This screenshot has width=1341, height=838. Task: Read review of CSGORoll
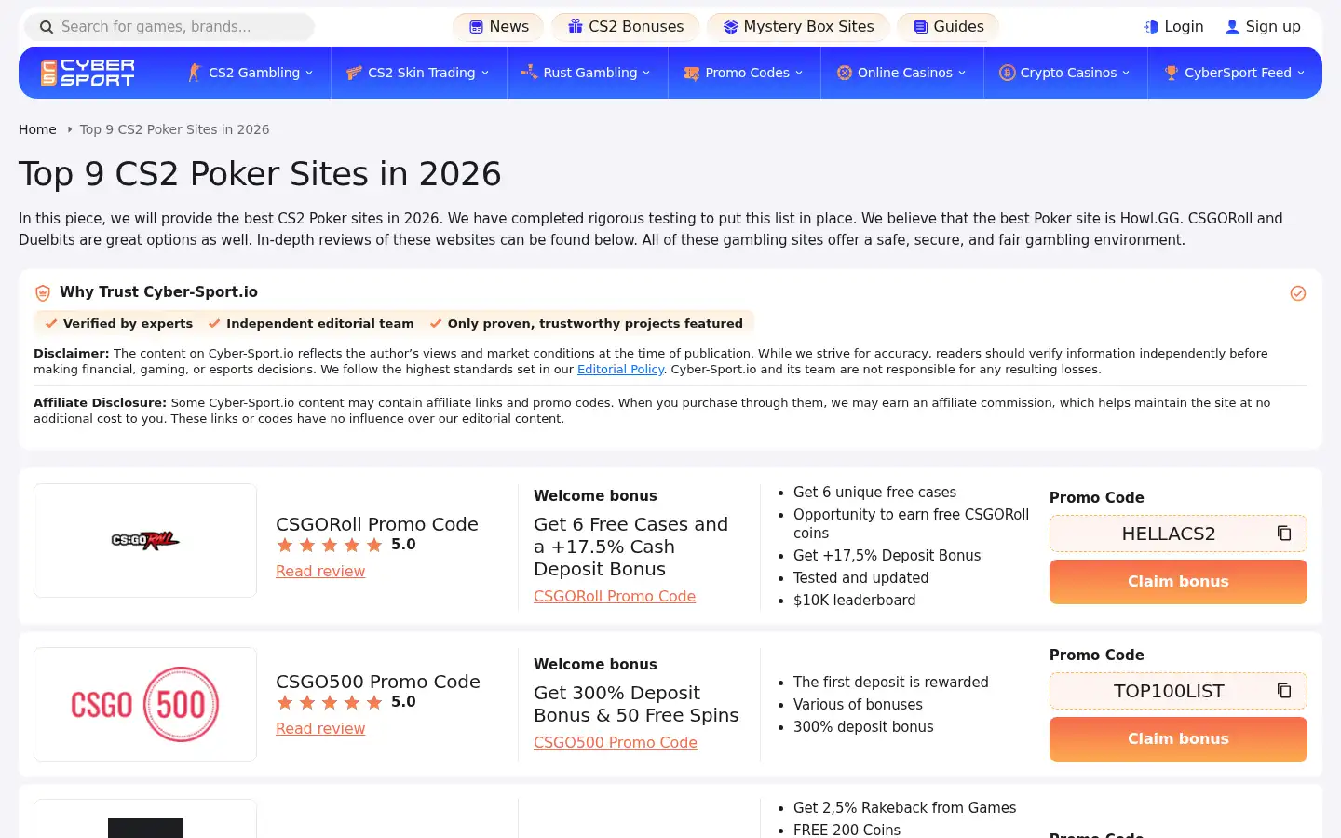[320, 571]
